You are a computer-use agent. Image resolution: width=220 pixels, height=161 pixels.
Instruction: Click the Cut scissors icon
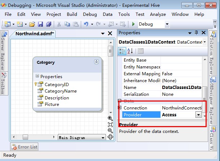click(59, 24)
